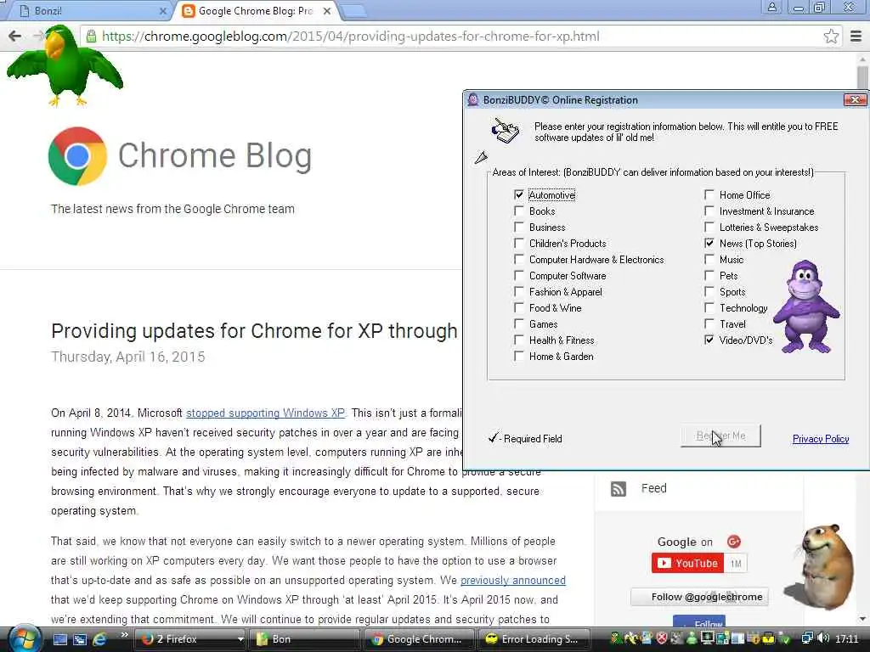Screen dimensions: 870x652
Task: Open 'stopped supporting Windows XP' link
Action: point(265,413)
